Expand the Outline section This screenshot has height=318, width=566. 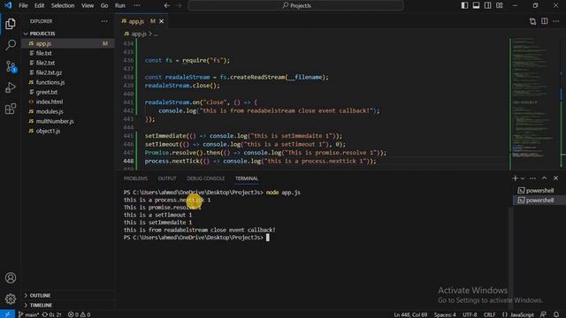[x=68, y=295]
